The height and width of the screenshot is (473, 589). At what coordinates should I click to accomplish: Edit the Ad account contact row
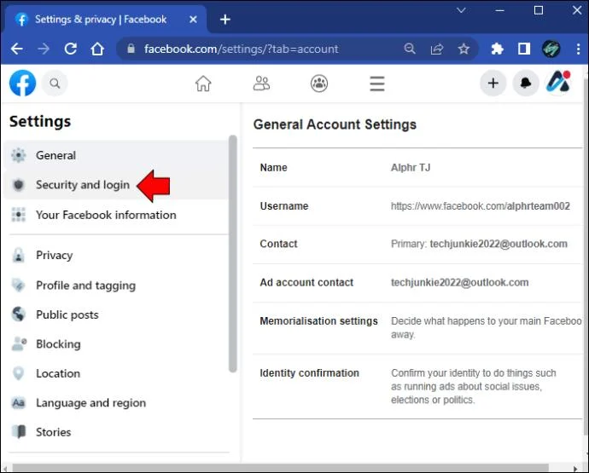point(417,283)
